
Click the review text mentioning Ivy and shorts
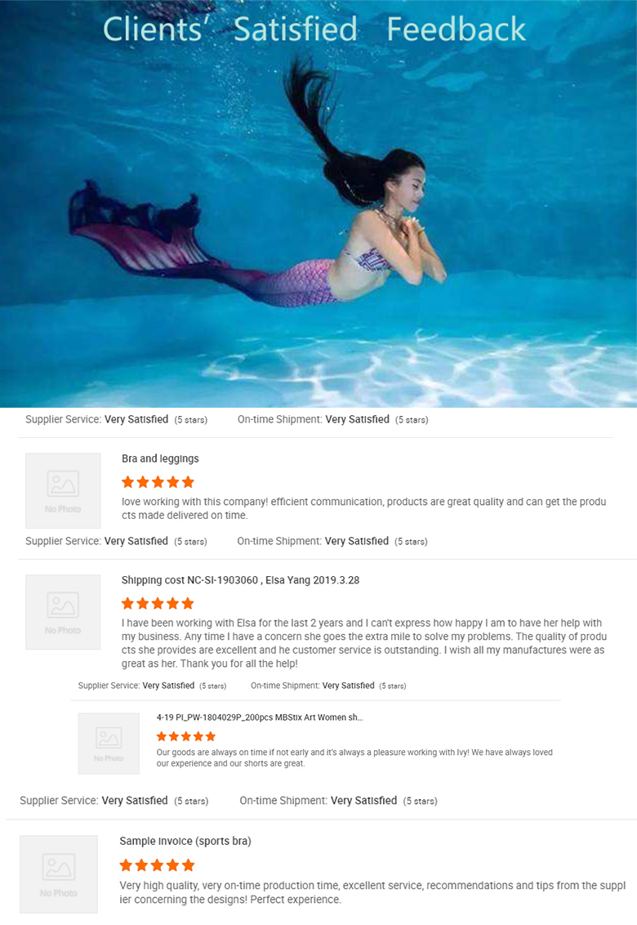click(354, 757)
